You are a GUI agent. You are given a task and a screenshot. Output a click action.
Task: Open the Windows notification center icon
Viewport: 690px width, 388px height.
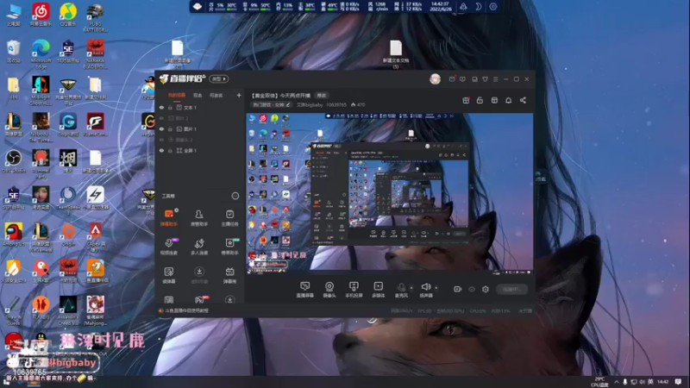click(x=678, y=381)
